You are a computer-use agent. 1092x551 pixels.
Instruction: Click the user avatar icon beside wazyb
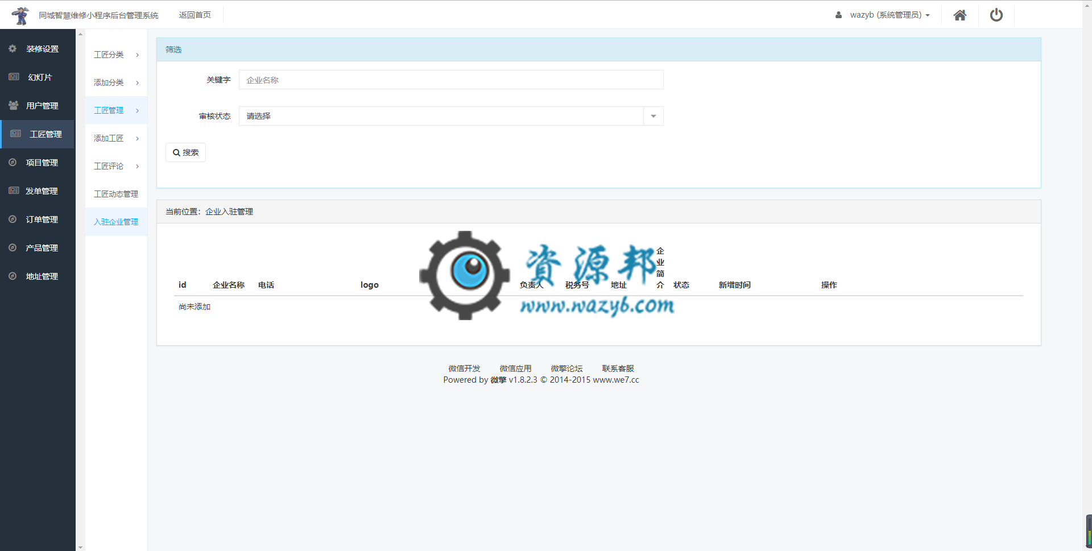838,15
